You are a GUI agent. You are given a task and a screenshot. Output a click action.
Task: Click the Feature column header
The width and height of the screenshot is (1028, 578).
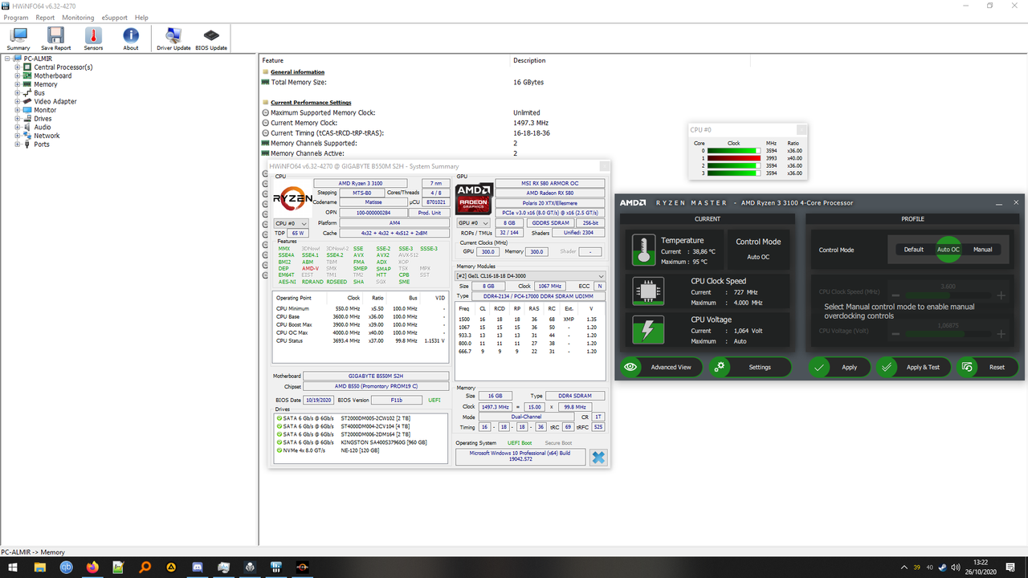(x=385, y=60)
